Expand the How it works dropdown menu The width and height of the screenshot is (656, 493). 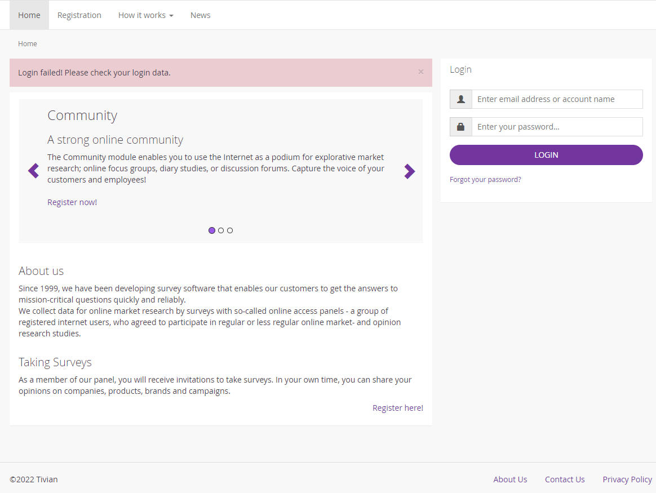tap(145, 15)
